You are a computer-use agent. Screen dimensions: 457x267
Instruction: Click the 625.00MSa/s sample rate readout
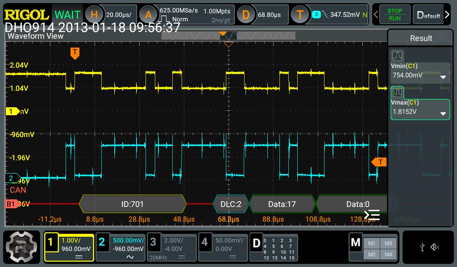click(x=179, y=11)
